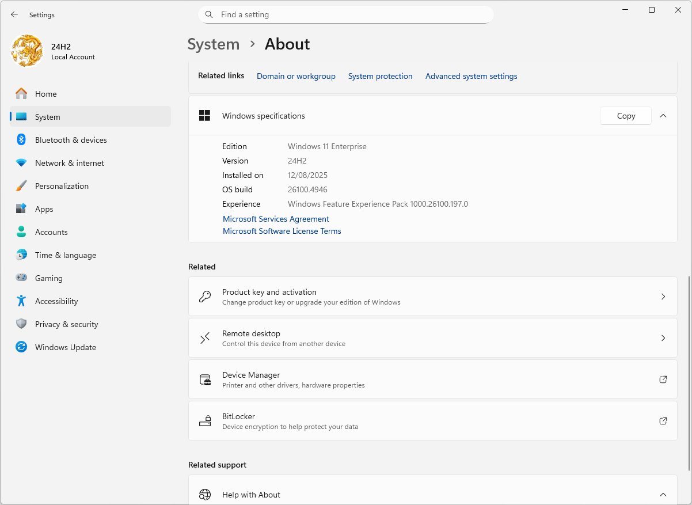Click the Installed on date 12/08/2025
Viewport: 692px width, 505px height.
[x=307, y=175]
